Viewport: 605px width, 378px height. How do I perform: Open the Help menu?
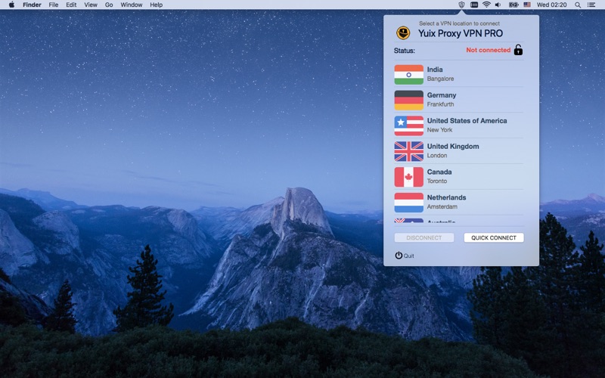(156, 5)
